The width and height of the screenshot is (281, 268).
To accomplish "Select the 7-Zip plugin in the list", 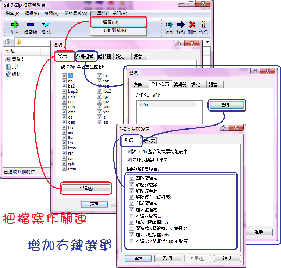I will point(167,105).
